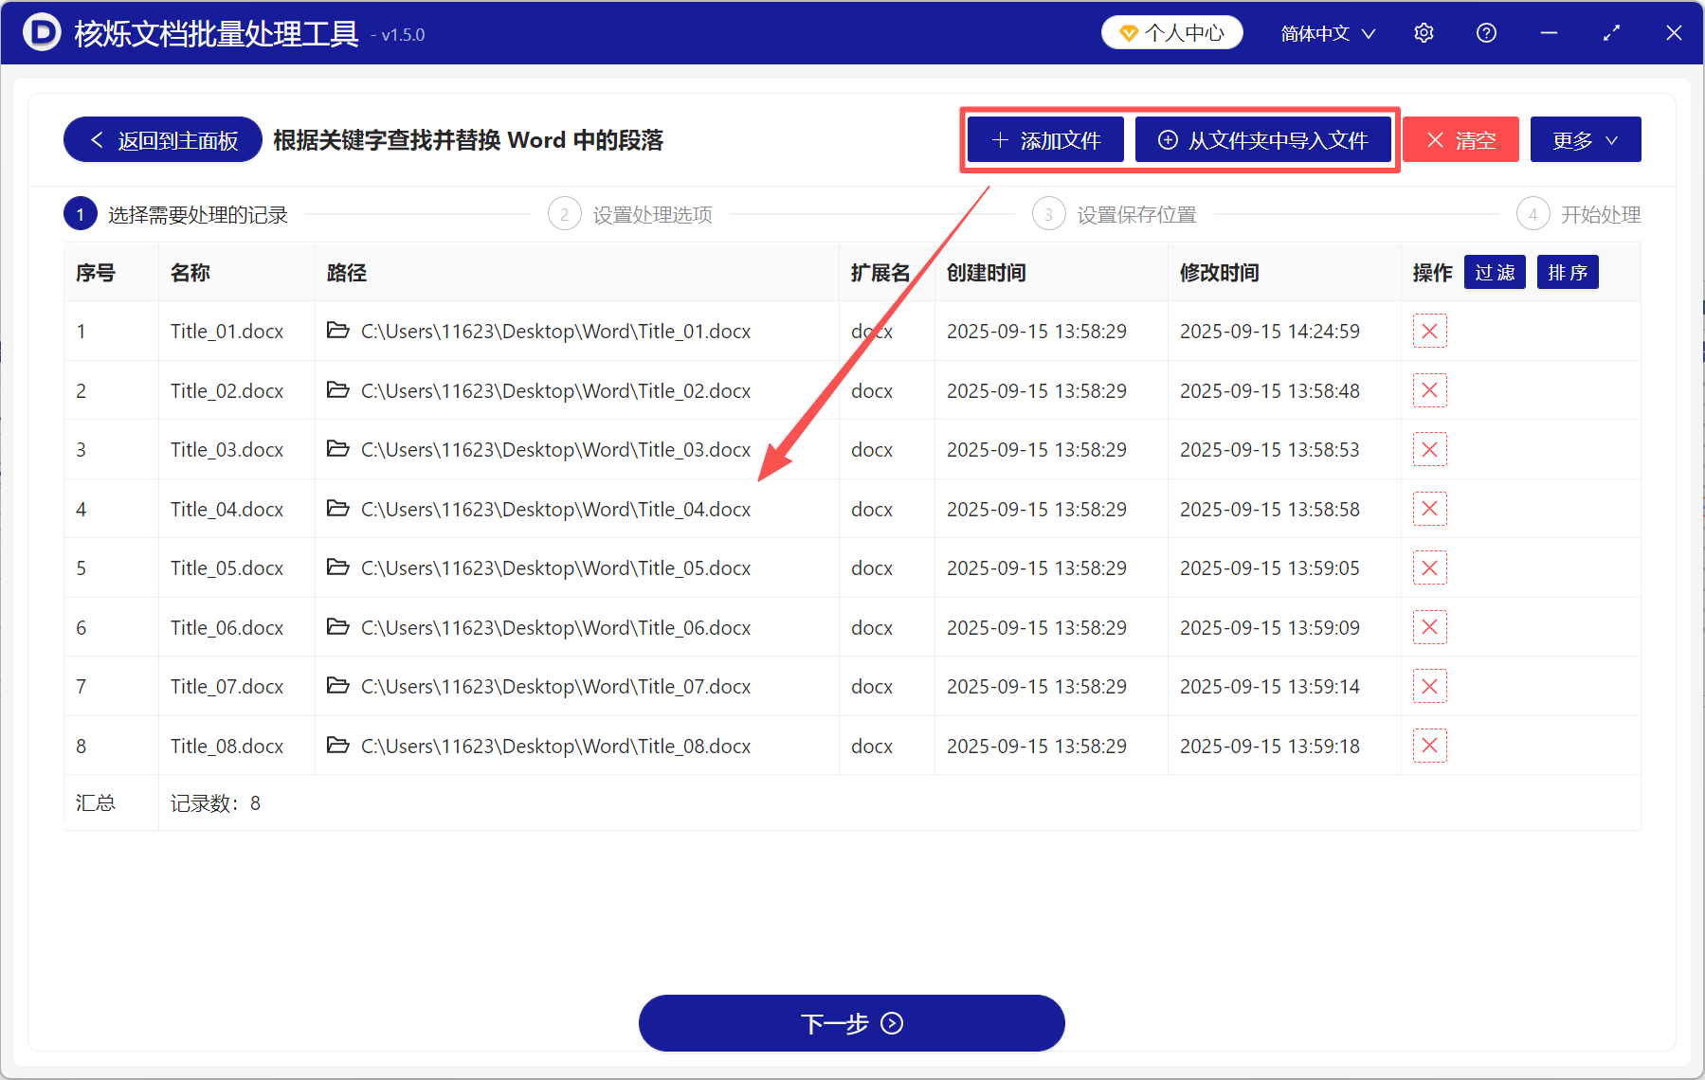The width and height of the screenshot is (1705, 1080).
Task: Click the step progress line between steps 3 and 4
Action: coord(1355,213)
